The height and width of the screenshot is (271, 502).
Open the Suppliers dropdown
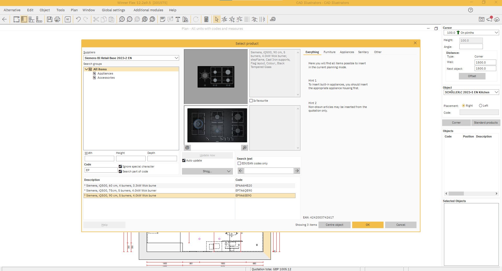[176, 58]
